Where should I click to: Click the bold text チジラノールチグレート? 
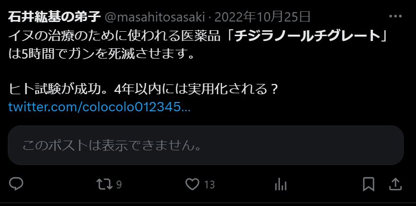click(308, 36)
